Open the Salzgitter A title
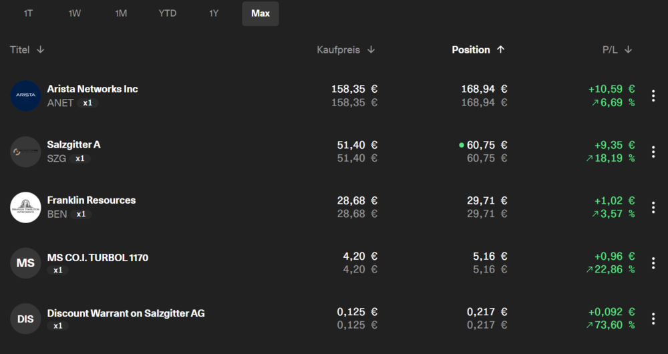The width and height of the screenshot is (668, 354). [73, 145]
